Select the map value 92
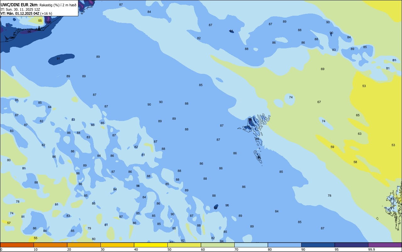This screenshot has width=402, height=252. click(x=215, y=208)
